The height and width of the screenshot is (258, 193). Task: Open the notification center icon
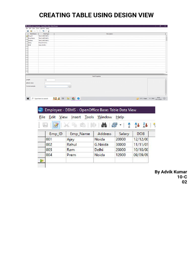[164, 99]
